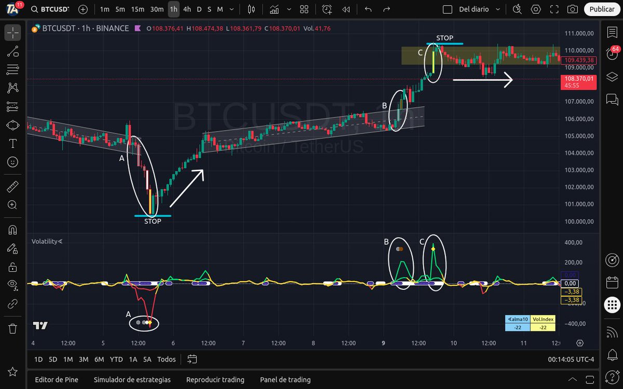Enter fullscreen mode
This screenshot has height=389, width=623.
pos(554,9)
